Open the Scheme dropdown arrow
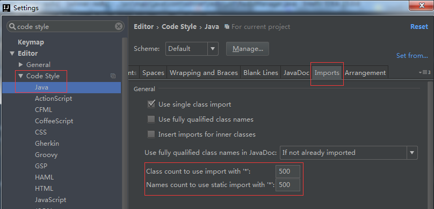This screenshot has width=434, height=209. (213, 49)
